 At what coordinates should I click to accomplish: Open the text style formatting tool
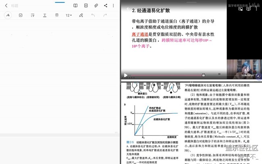click(33, 15)
